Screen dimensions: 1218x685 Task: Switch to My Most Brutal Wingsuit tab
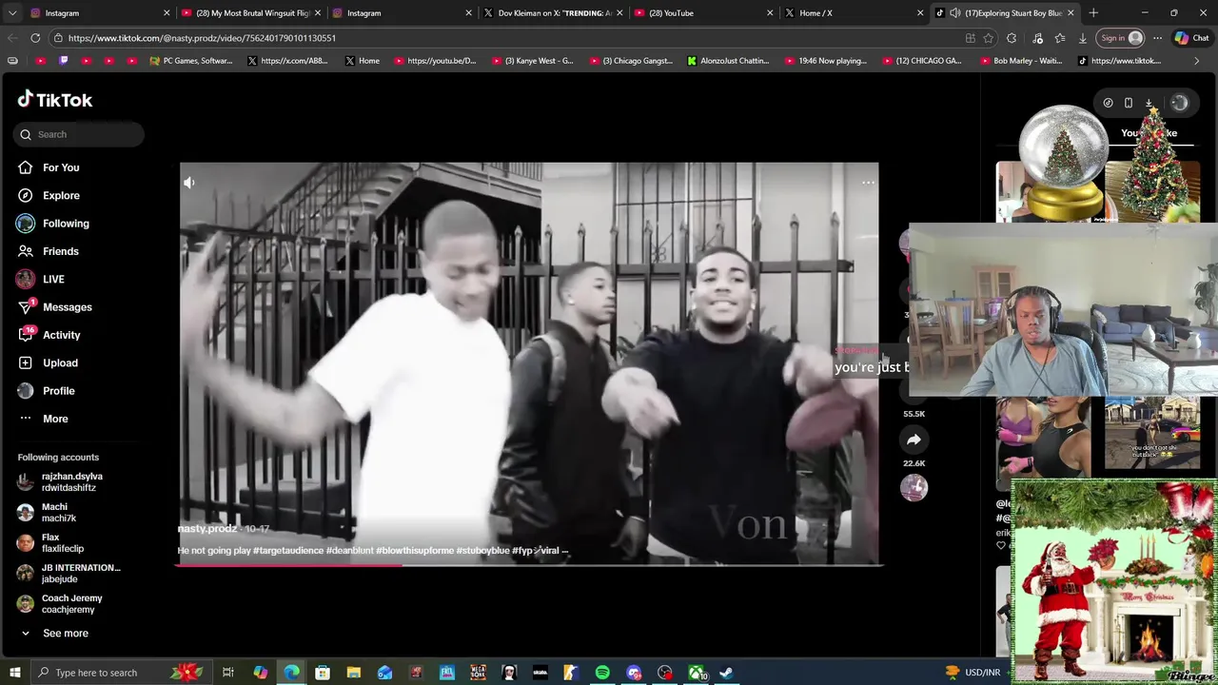coord(252,13)
